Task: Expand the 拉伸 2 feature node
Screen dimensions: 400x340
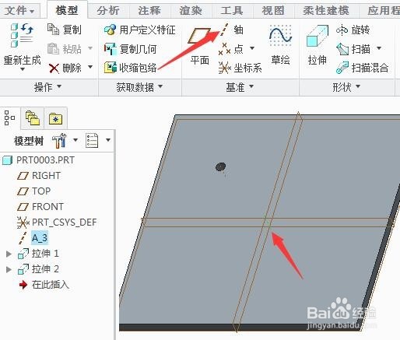Action: pos(9,269)
